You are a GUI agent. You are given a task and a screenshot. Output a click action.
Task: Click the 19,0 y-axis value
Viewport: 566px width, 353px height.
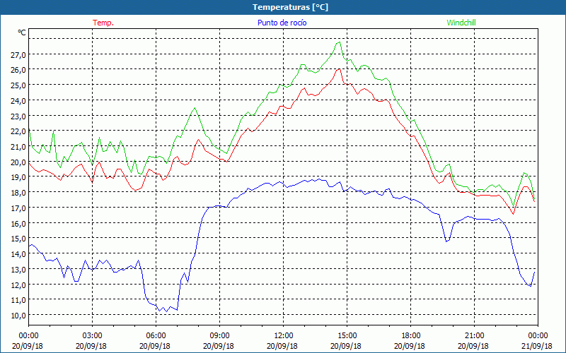point(19,178)
